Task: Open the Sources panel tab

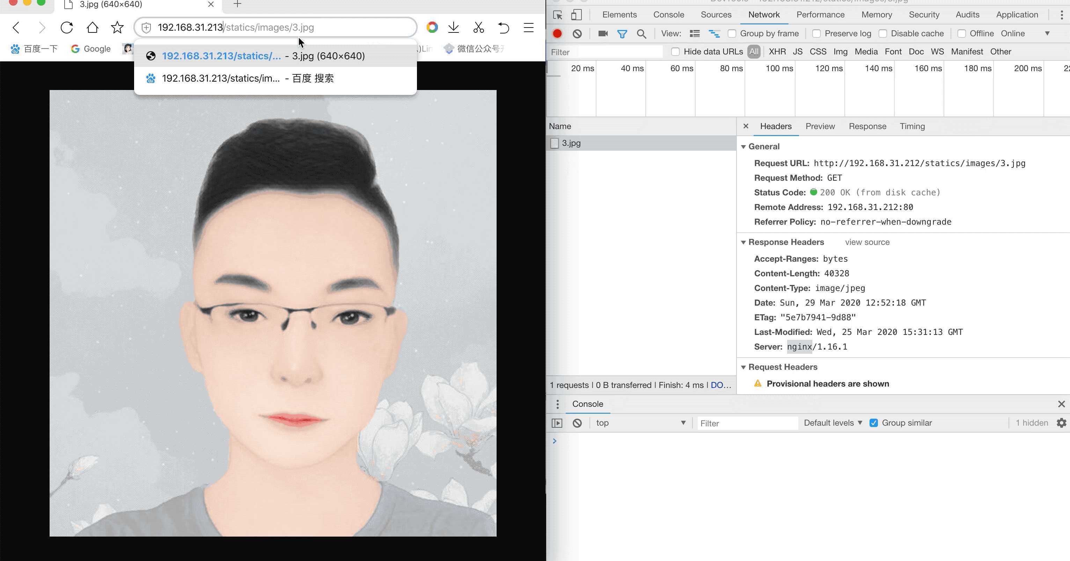Action: tap(716, 15)
